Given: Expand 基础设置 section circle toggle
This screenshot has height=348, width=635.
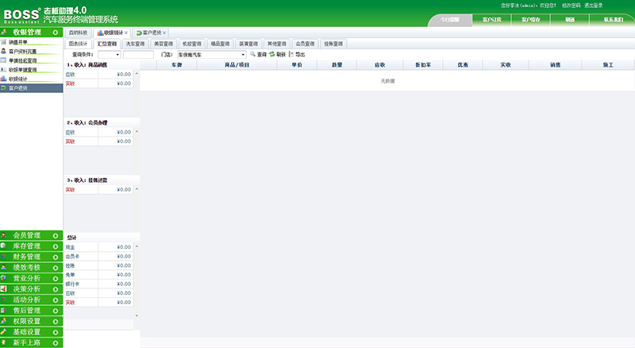Looking at the screenshot, I should tap(56, 332).
